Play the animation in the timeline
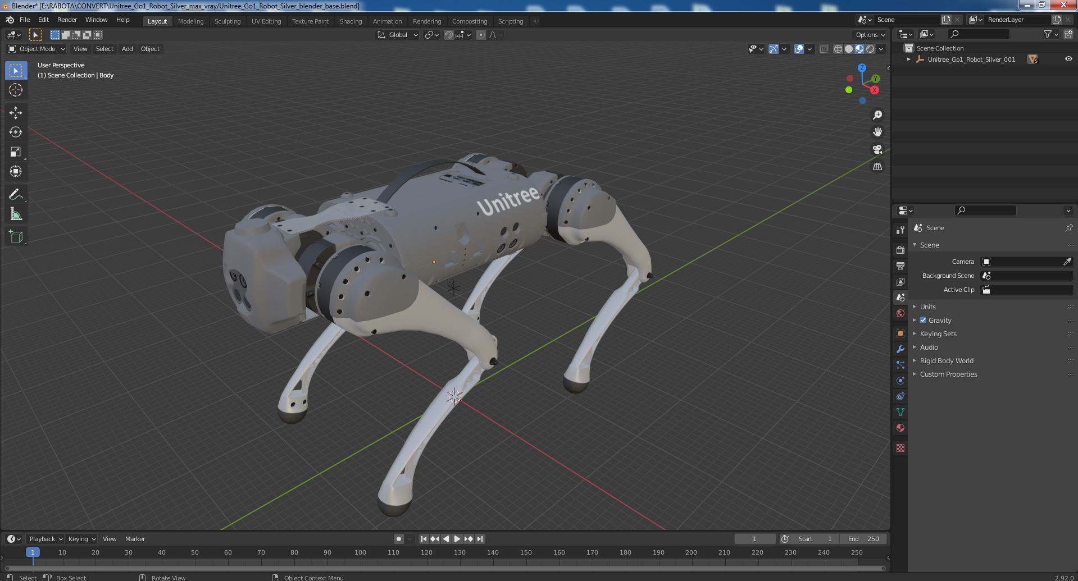This screenshot has height=581, width=1078. pos(457,539)
